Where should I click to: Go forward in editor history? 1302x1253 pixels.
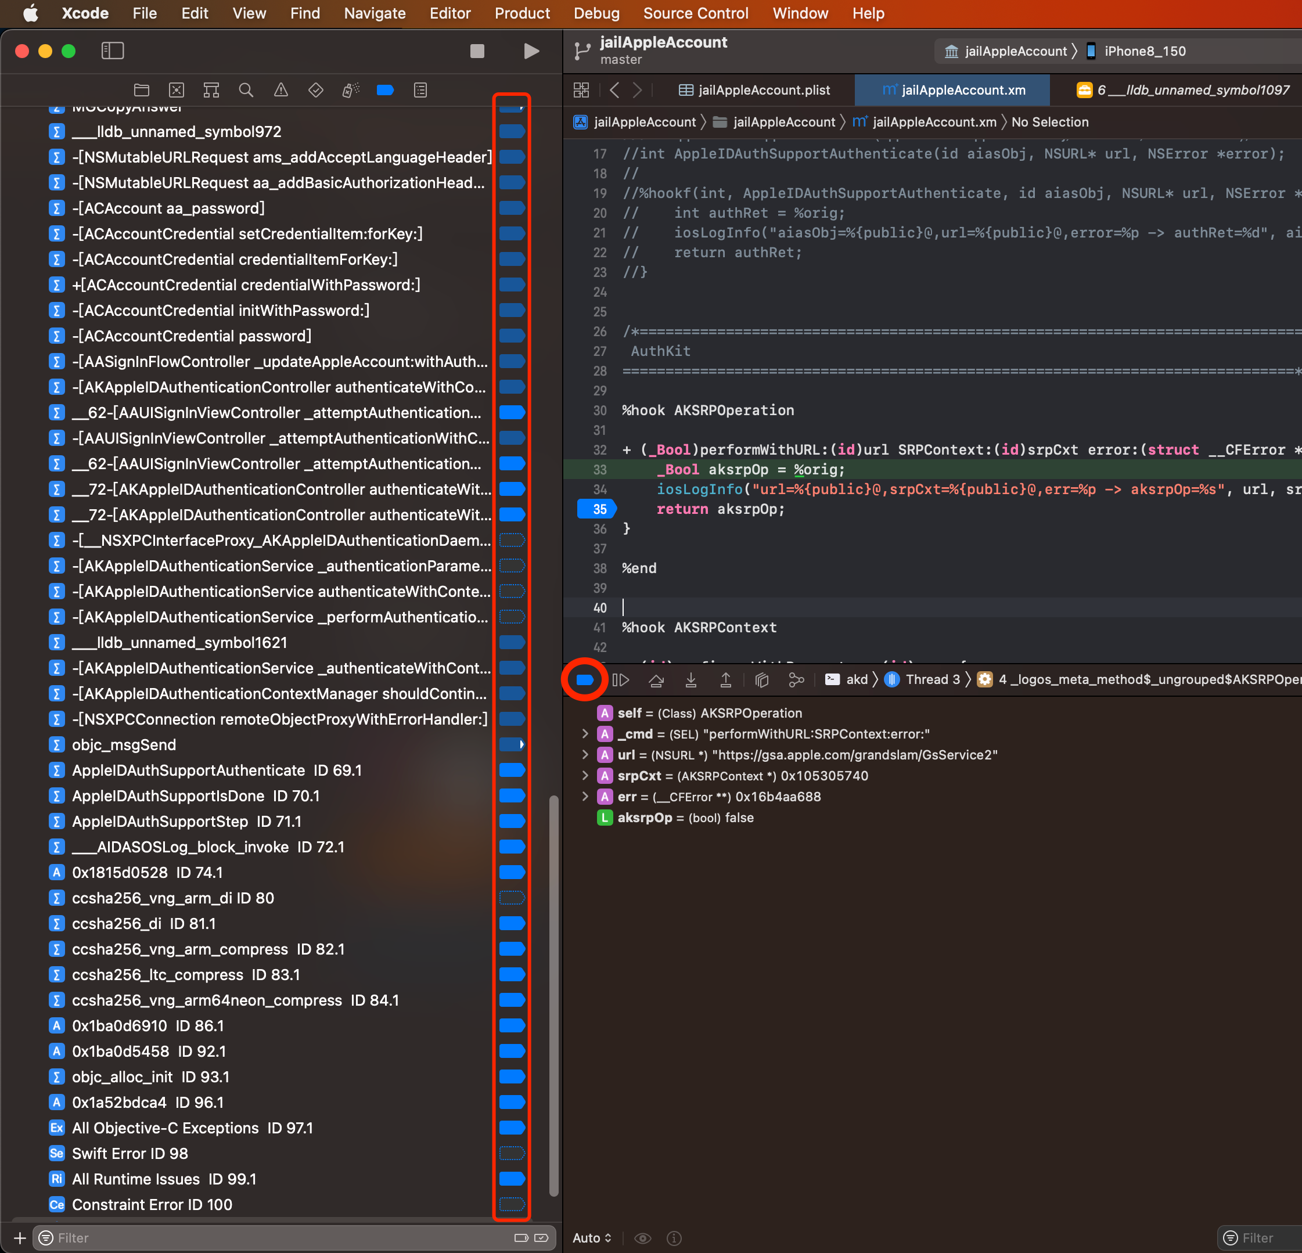pyautogui.click(x=637, y=89)
